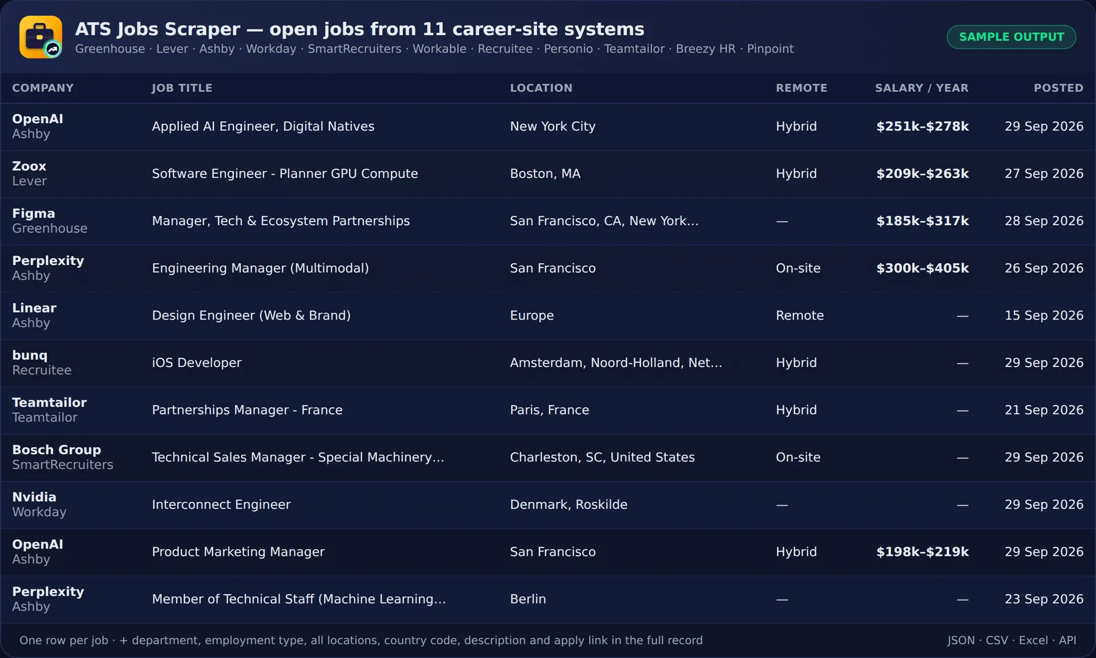Click the SAMPLE OUTPUT badge

coord(1011,37)
